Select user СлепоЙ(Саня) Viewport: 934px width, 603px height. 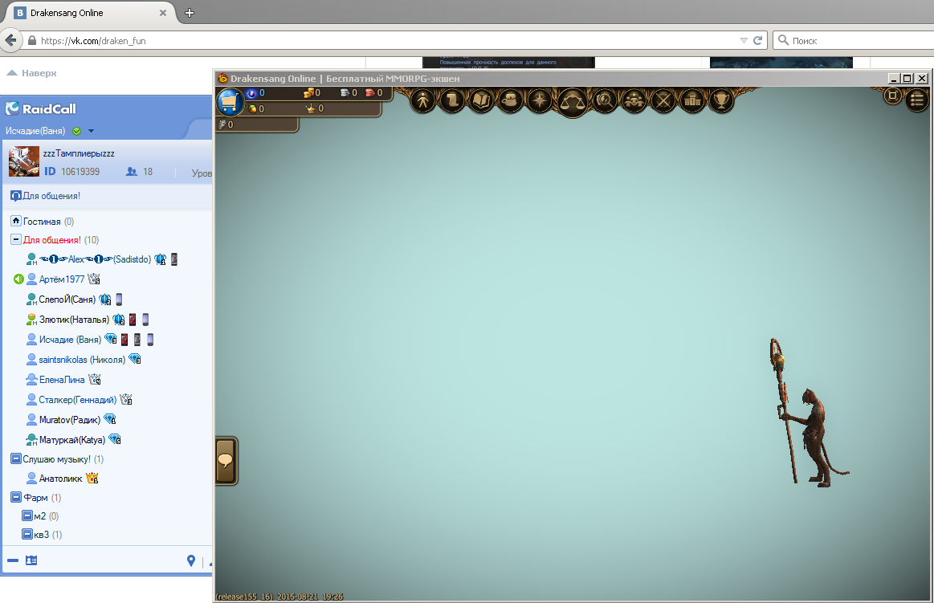point(67,299)
